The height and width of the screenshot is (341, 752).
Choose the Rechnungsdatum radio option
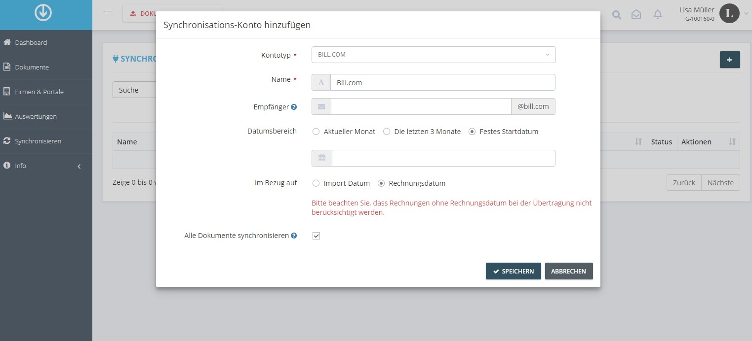[381, 183]
